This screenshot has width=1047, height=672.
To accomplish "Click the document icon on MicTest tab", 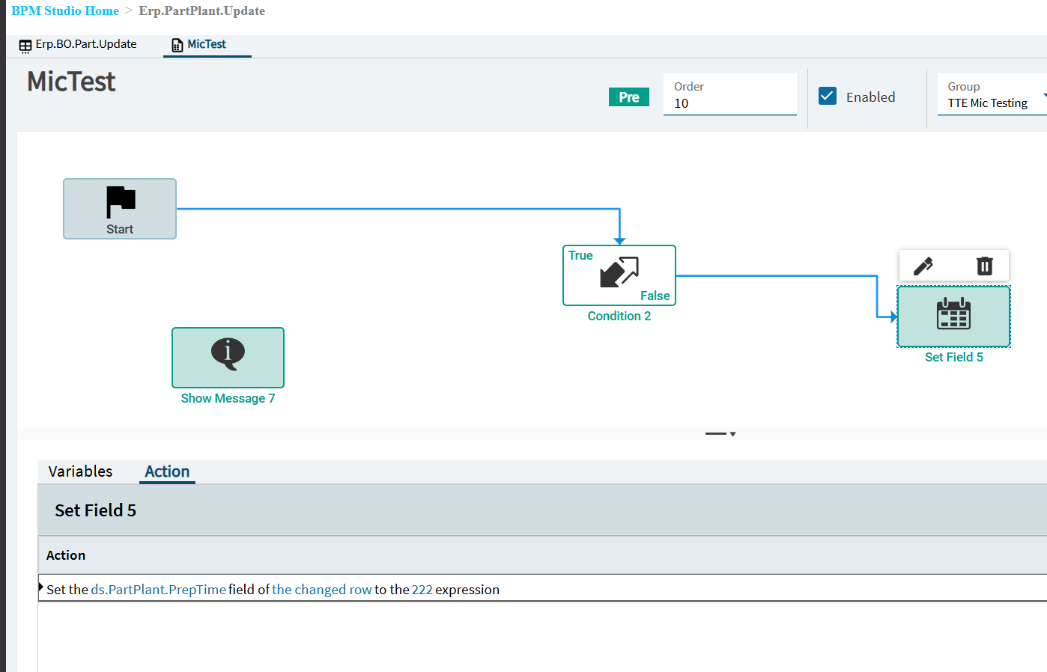I will [177, 46].
